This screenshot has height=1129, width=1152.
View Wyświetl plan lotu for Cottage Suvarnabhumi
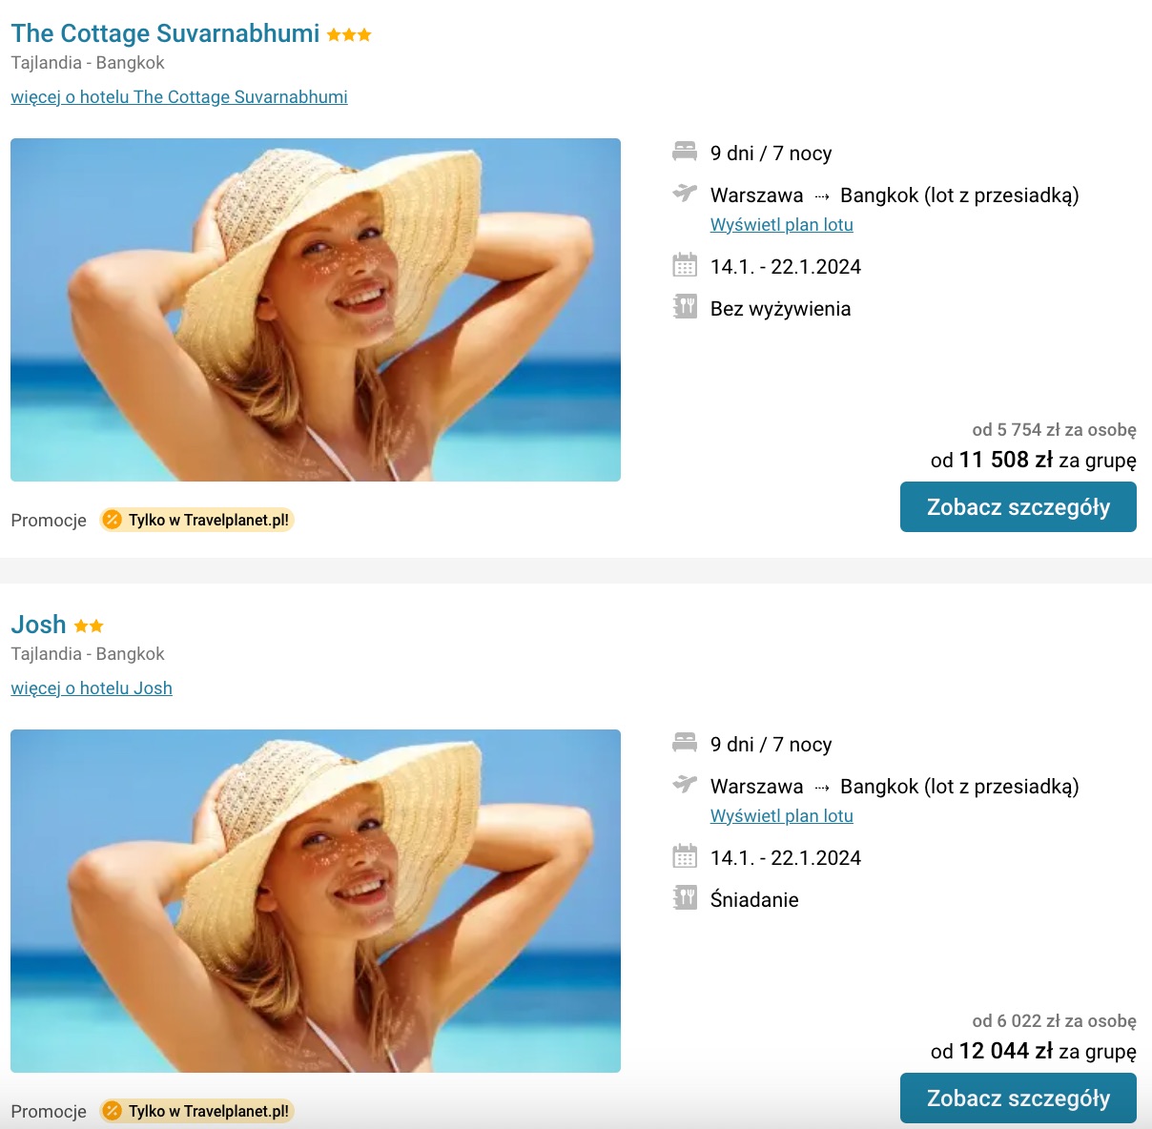click(x=782, y=225)
